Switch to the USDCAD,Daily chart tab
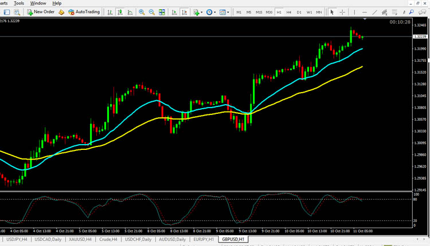 pos(48,239)
